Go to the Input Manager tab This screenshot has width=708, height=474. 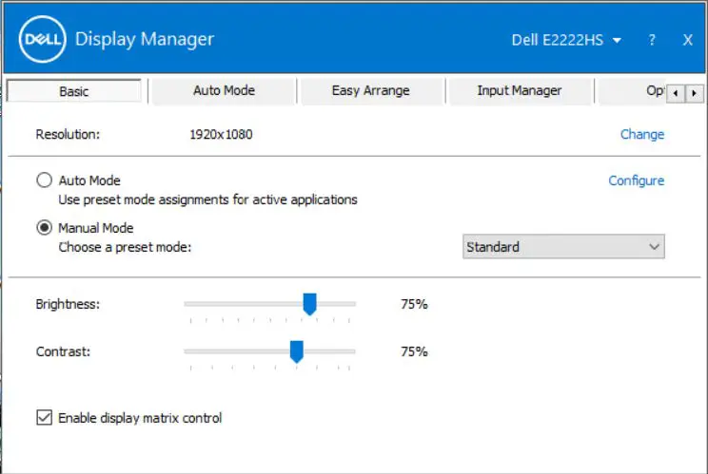point(519,91)
